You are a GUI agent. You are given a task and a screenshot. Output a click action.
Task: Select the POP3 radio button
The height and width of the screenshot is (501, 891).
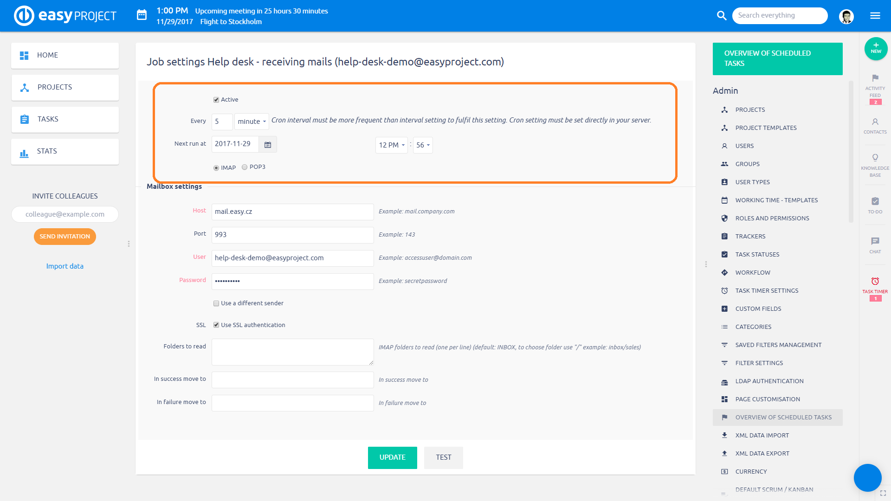pyautogui.click(x=245, y=167)
